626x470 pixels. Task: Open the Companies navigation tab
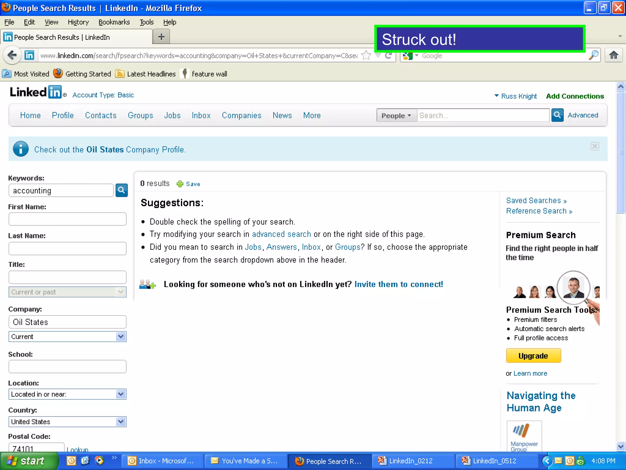click(x=241, y=115)
